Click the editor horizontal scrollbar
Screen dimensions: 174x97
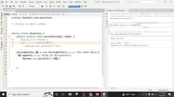[x=55, y=88]
